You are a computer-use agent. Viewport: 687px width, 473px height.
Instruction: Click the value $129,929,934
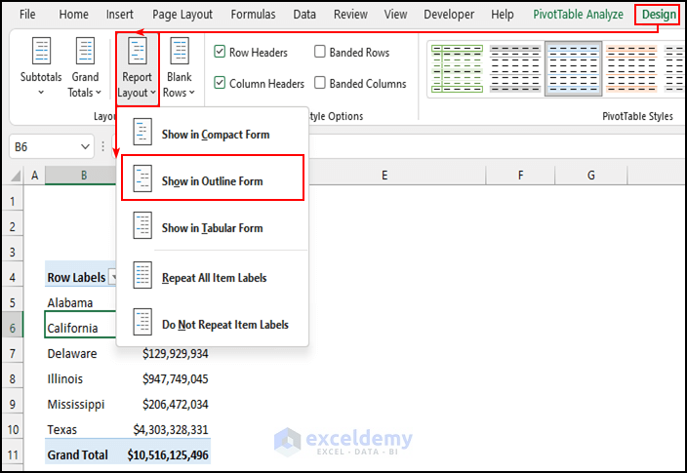pos(175,353)
